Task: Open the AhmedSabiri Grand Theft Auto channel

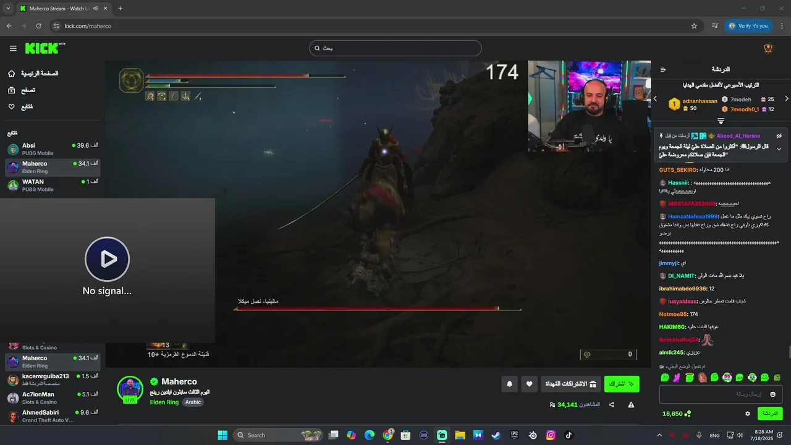Action: point(53,416)
